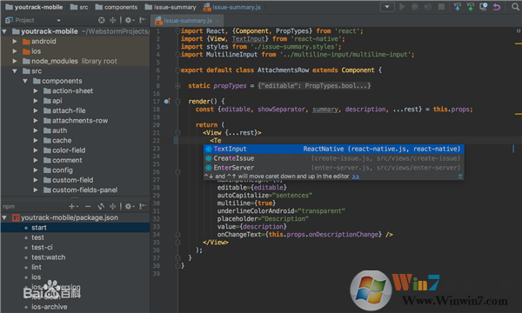Collapse youtrack-mobile/package.json node
The height and width of the screenshot is (313, 522).
pyautogui.click(x=4, y=218)
